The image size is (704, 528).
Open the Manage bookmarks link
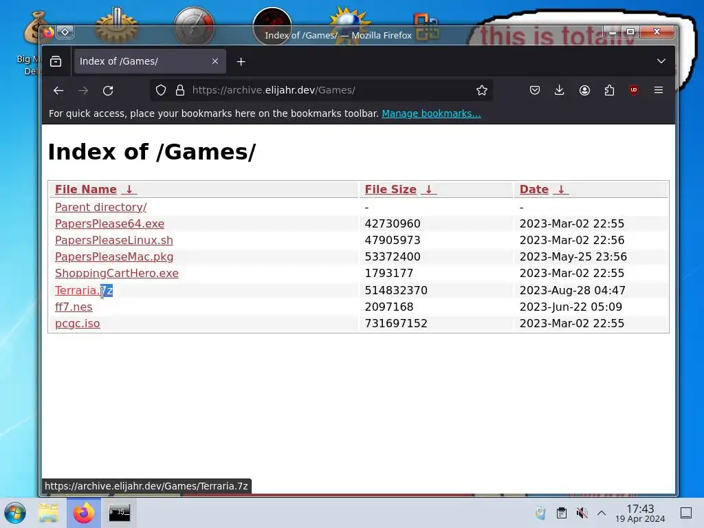(431, 113)
